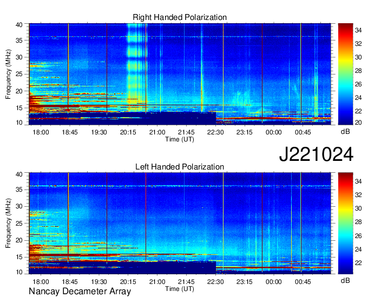368x298 pixels.
Task: Click 00:45 time tick on left-handed plot
Action: point(303,282)
